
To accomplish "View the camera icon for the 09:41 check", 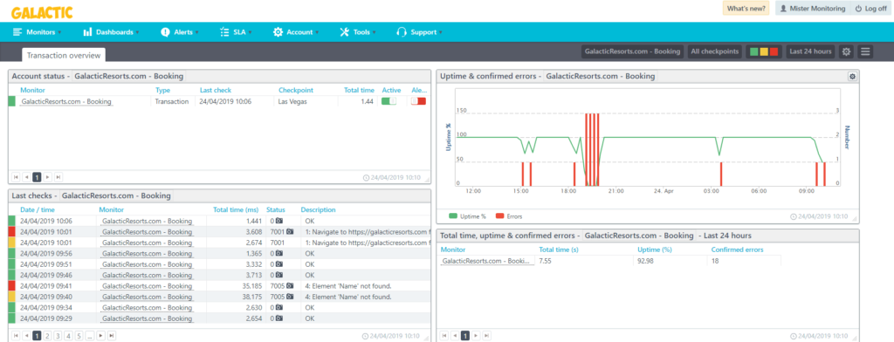I will pos(290,286).
